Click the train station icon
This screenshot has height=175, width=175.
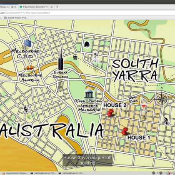(75, 57)
